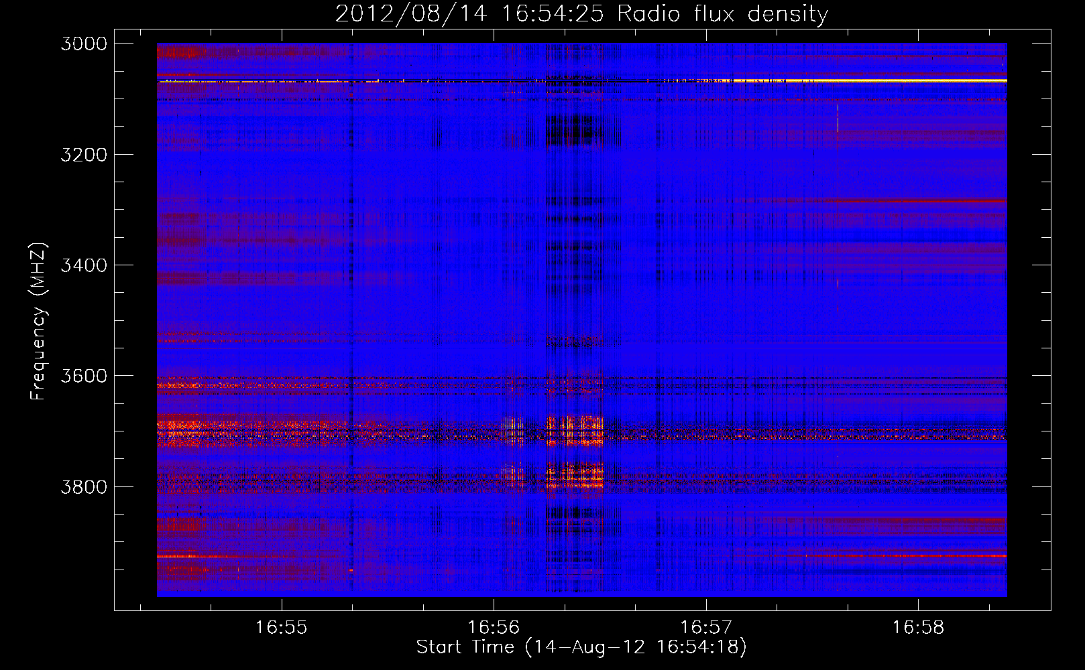Click the bright burst near 3700 MHz after 16:56
1085x670 pixels.
pos(575,431)
